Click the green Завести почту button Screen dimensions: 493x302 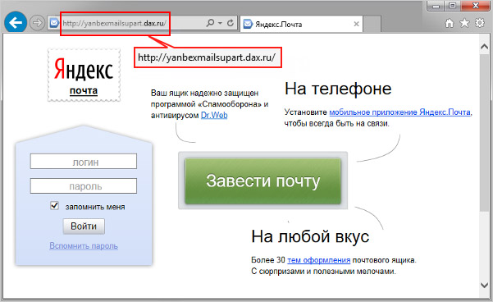(x=262, y=181)
